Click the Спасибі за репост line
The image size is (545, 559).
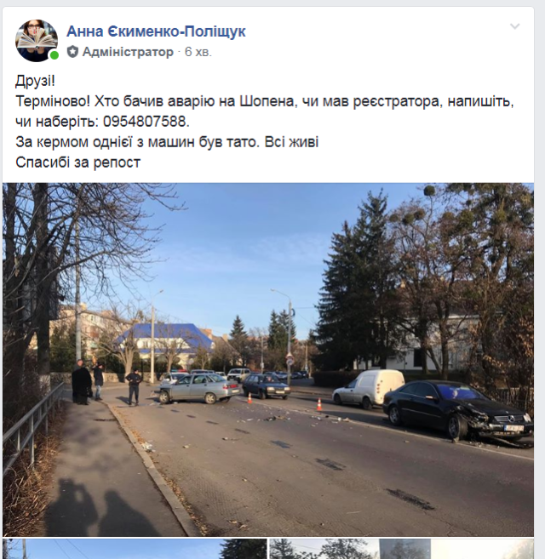pos(78,163)
